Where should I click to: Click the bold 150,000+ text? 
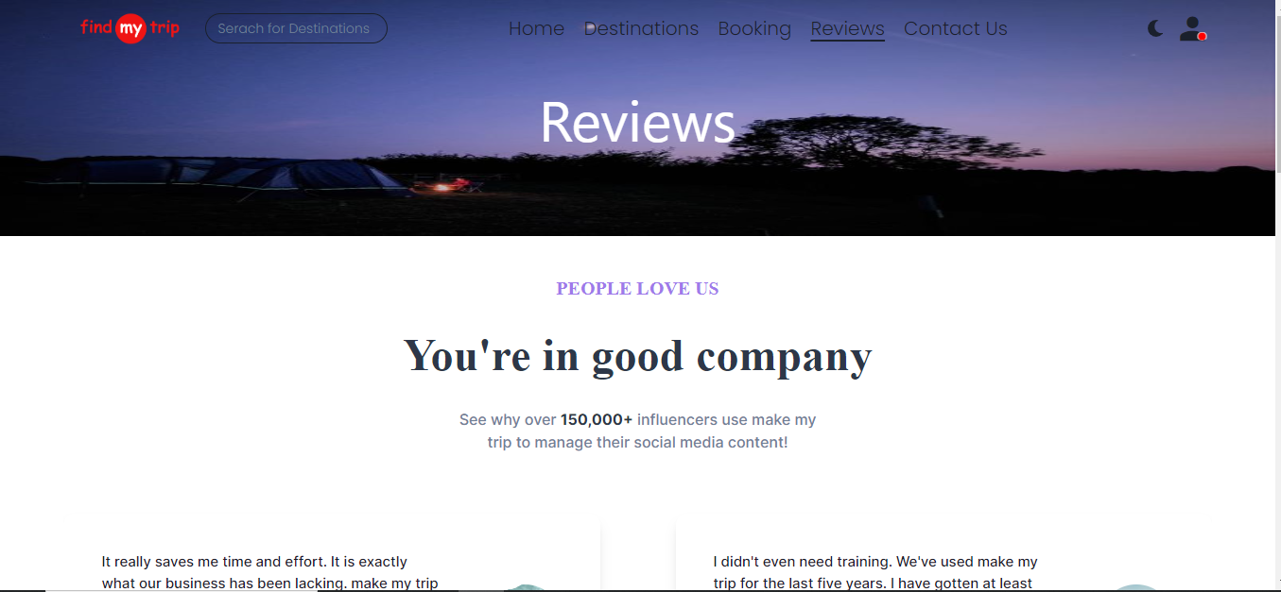pyautogui.click(x=597, y=419)
